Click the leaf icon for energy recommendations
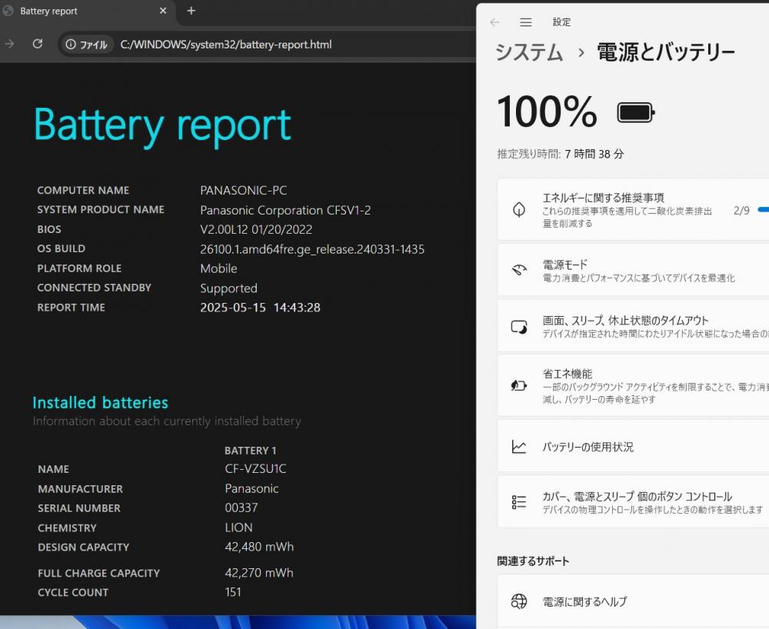The height and width of the screenshot is (629, 769). tap(519, 210)
